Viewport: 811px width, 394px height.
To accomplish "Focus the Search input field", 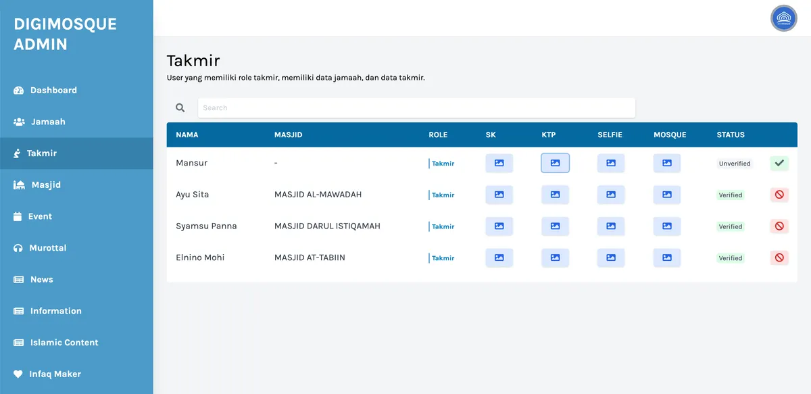I will coord(416,107).
